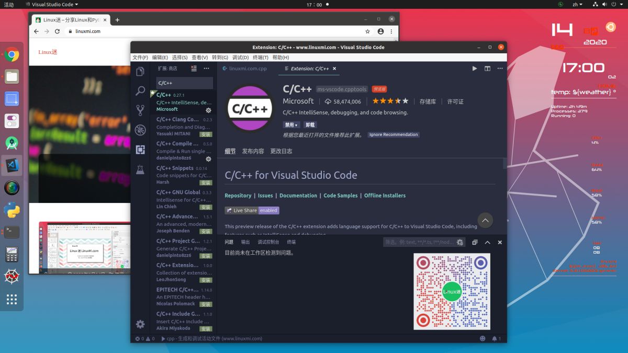Open the editor more actions ellipsis
The height and width of the screenshot is (353, 628).
500,69
